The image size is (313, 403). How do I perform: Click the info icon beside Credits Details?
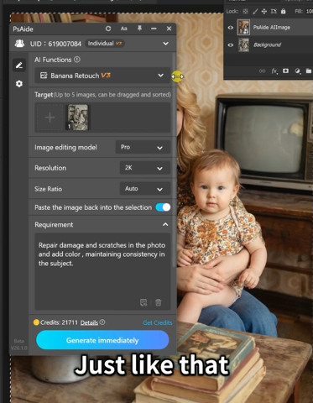tap(102, 322)
